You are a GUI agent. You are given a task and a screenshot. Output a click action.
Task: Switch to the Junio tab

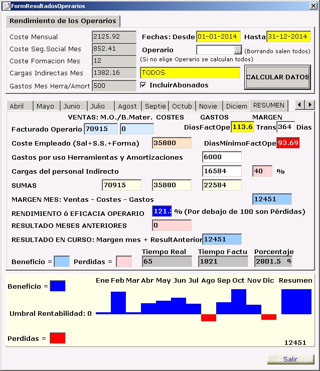[x=74, y=106]
